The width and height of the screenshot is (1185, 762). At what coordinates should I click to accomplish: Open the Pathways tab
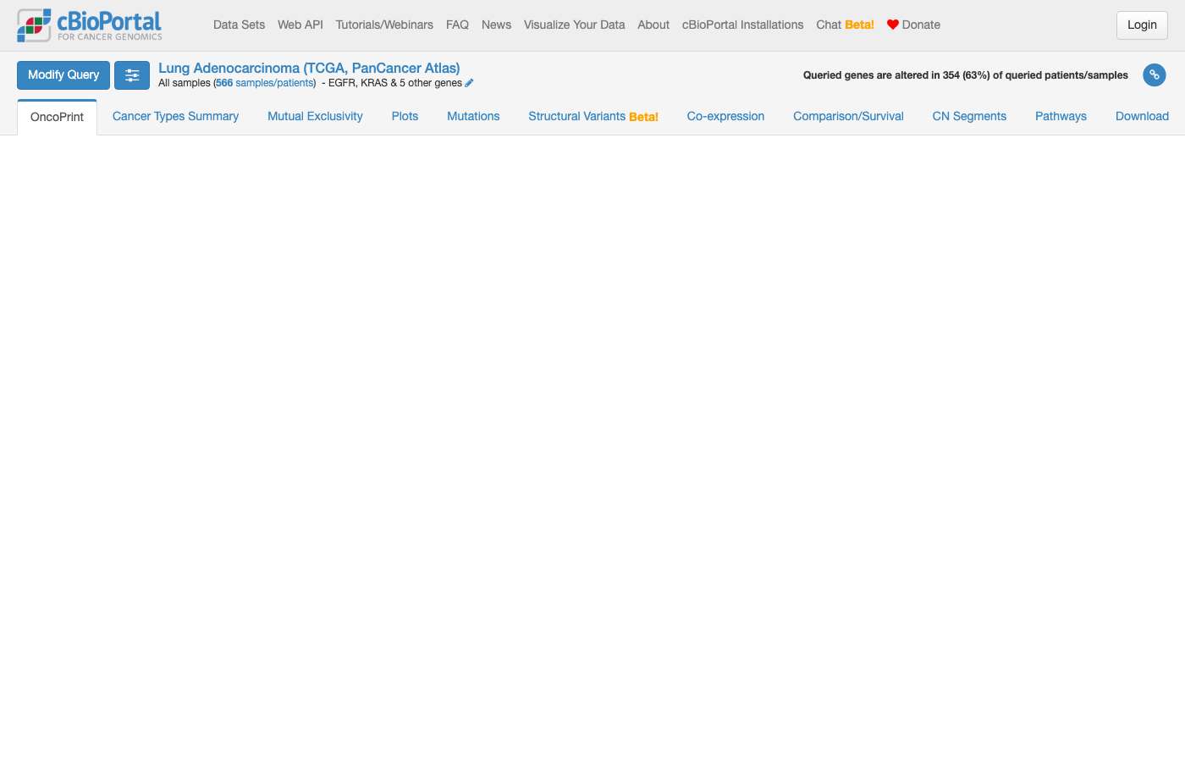1061,116
